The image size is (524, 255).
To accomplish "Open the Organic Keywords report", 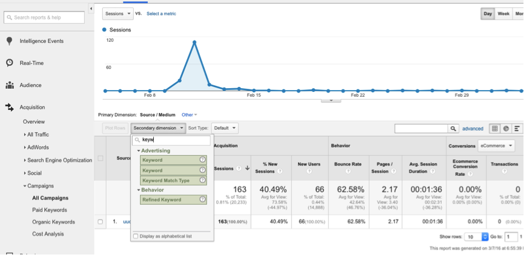I will tap(53, 222).
